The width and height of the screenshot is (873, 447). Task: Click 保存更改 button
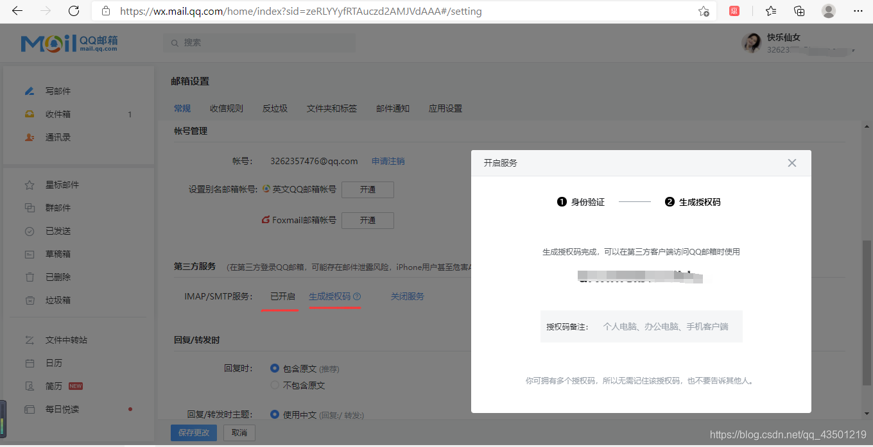[194, 433]
